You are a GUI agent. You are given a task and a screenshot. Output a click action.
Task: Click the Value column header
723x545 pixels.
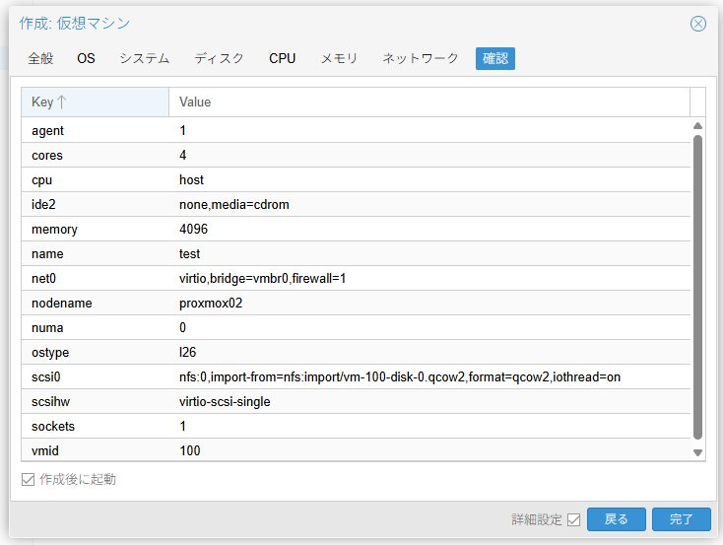tap(428, 102)
